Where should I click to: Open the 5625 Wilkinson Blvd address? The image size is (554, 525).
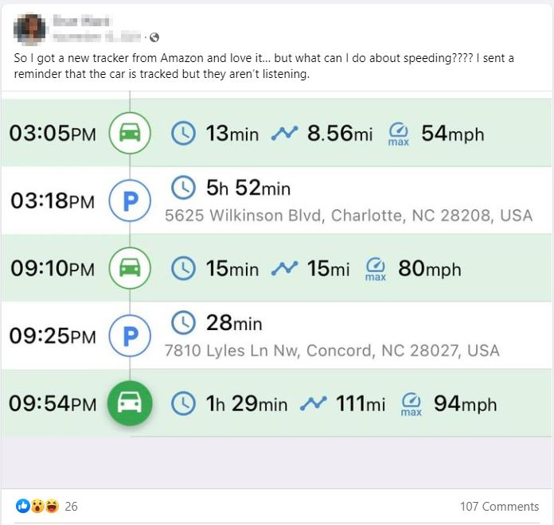[x=348, y=216]
